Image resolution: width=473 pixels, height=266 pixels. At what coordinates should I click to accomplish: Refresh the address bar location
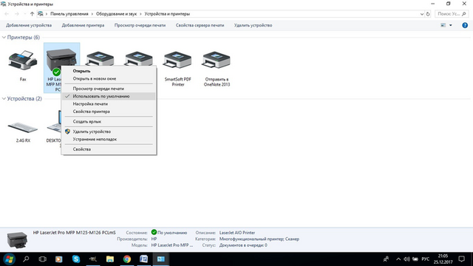(x=428, y=14)
